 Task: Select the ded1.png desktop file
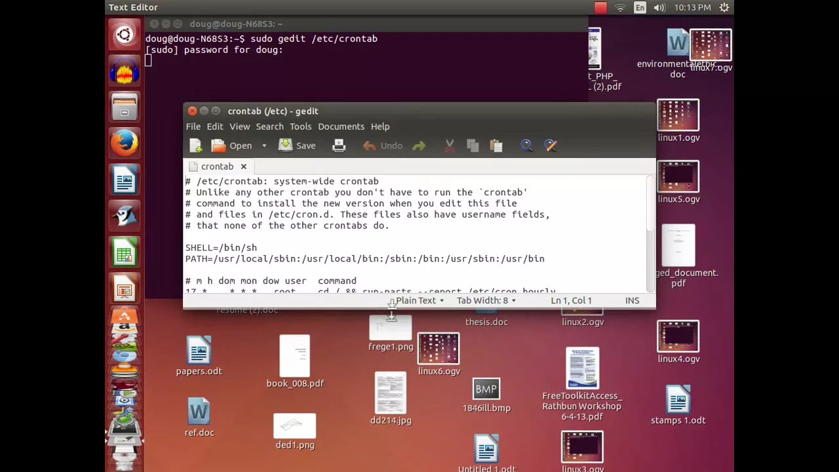pyautogui.click(x=295, y=431)
